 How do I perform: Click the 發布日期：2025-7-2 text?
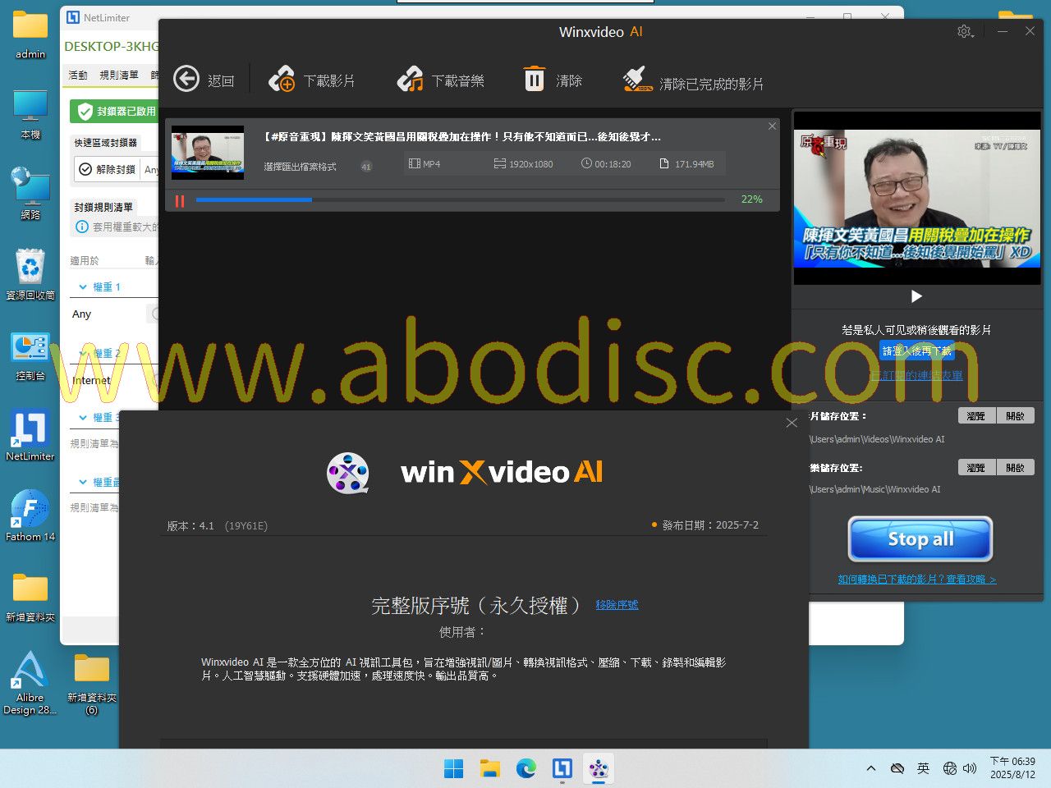coord(710,525)
